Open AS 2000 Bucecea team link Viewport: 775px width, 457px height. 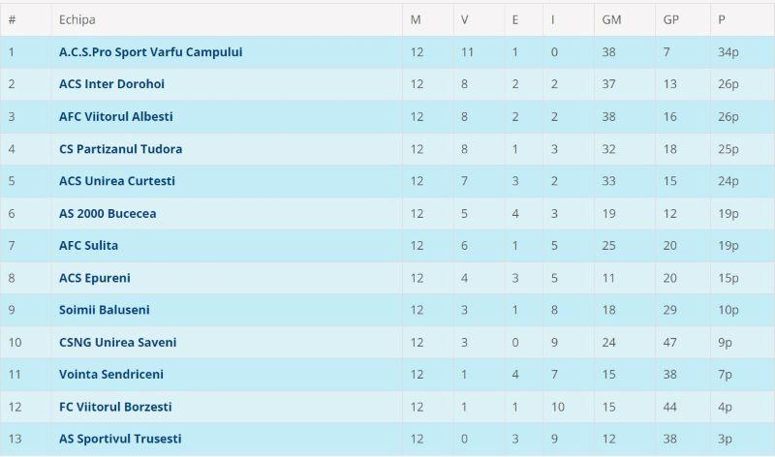[x=108, y=213]
